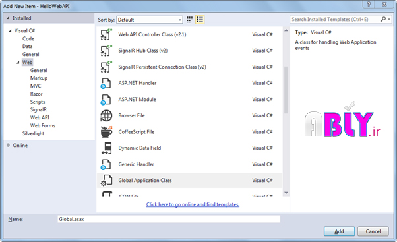Select SignalR Hub Class (v2) icon
This screenshot has height=242, width=397.
(106, 51)
